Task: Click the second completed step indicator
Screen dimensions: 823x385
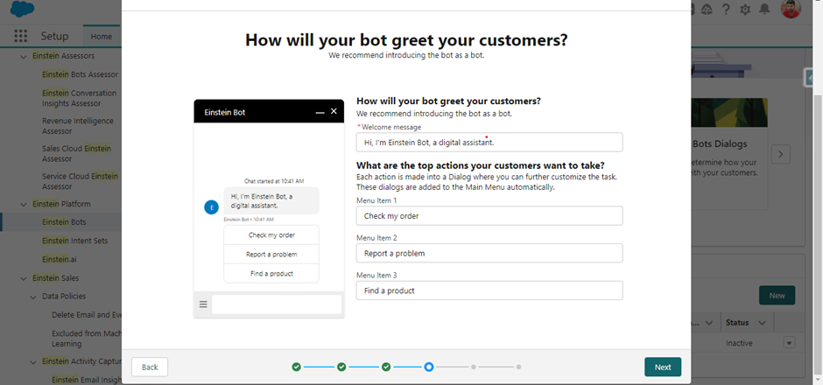Action: pyautogui.click(x=341, y=367)
